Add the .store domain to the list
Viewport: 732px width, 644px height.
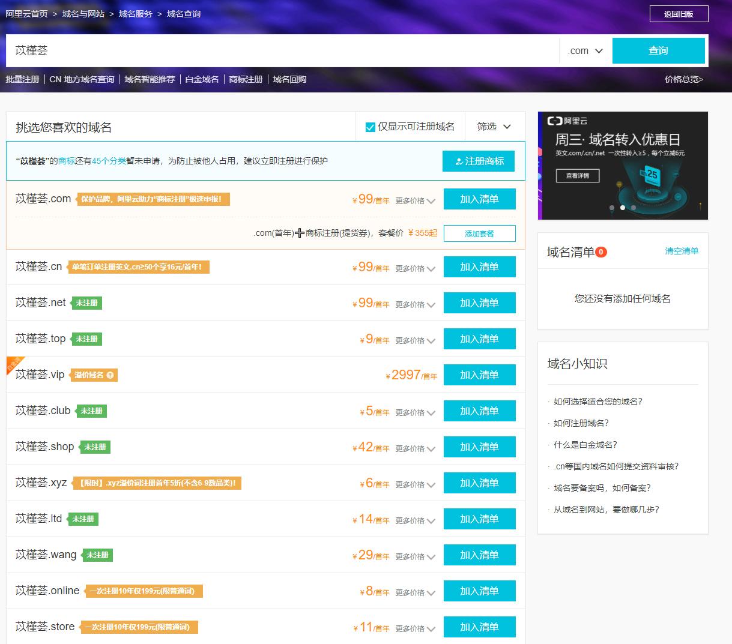(479, 627)
